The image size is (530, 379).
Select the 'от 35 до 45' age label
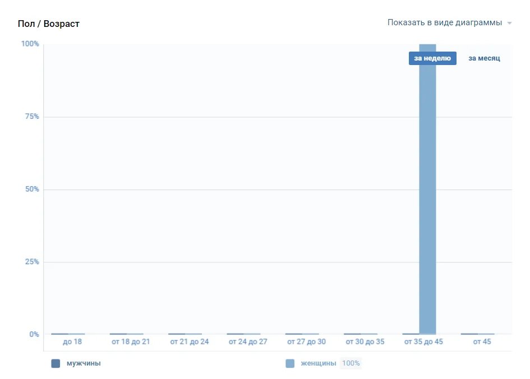point(423,341)
